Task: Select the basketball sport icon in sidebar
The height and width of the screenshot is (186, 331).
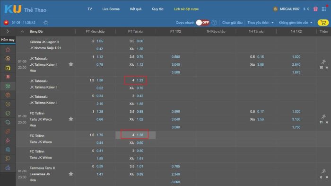Action: pos(8,95)
